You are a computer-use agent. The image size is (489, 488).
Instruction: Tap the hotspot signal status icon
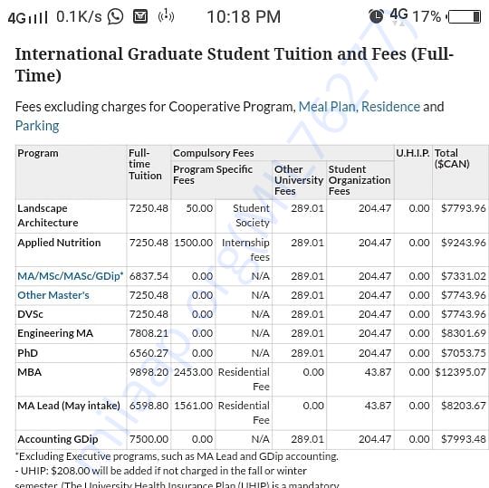click(x=166, y=16)
